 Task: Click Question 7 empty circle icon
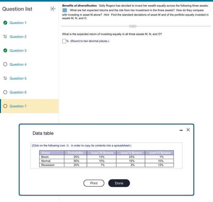5,106
